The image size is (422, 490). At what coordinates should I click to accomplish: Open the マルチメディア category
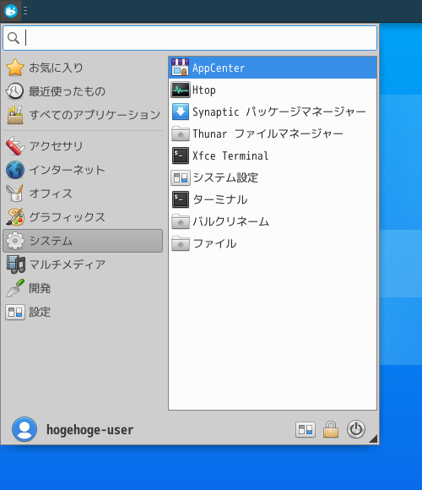[x=83, y=264]
